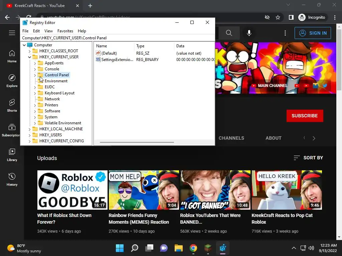342x256 pixels.
Task: Bookmark this page with star icon
Action: tap(278, 17)
